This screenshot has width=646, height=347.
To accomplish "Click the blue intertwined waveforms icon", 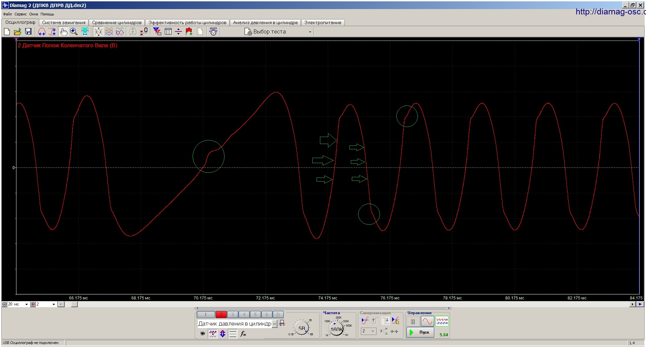I will (x=120, y=31).
